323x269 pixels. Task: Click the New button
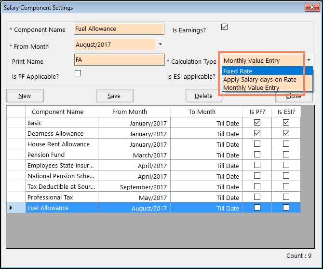[25, 96]
